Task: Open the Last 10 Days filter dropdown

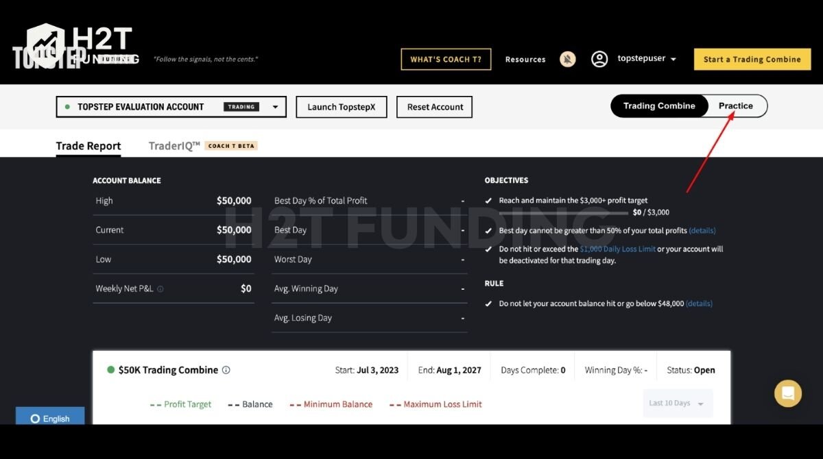Action: tap(677, 404)
